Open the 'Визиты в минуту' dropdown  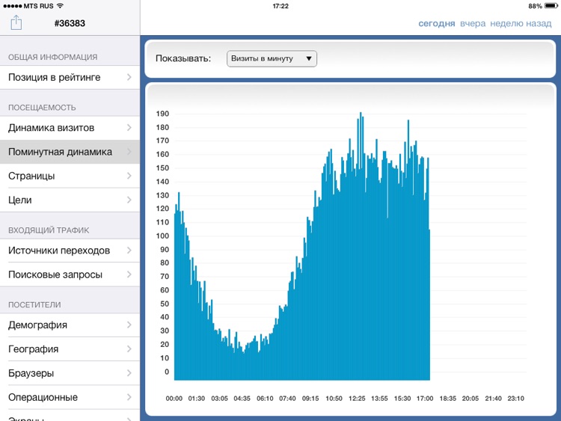click(272, 58)
